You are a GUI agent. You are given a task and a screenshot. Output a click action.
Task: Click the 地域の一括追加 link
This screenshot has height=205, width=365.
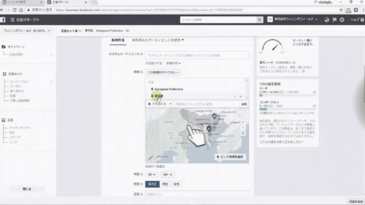(155, 166)
